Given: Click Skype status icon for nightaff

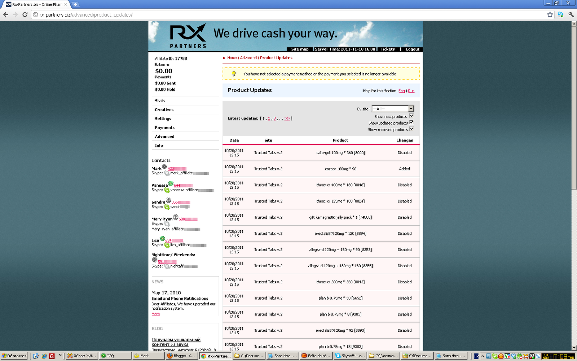Looking at the screenshot, I should point(167,266).
